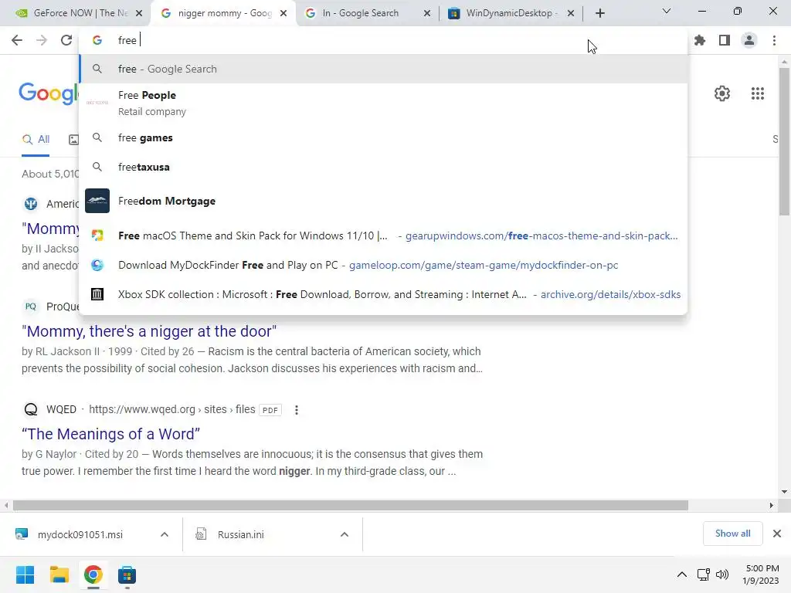Pick the 'Freedom Mortgage' suggestion

coord(383,201)
